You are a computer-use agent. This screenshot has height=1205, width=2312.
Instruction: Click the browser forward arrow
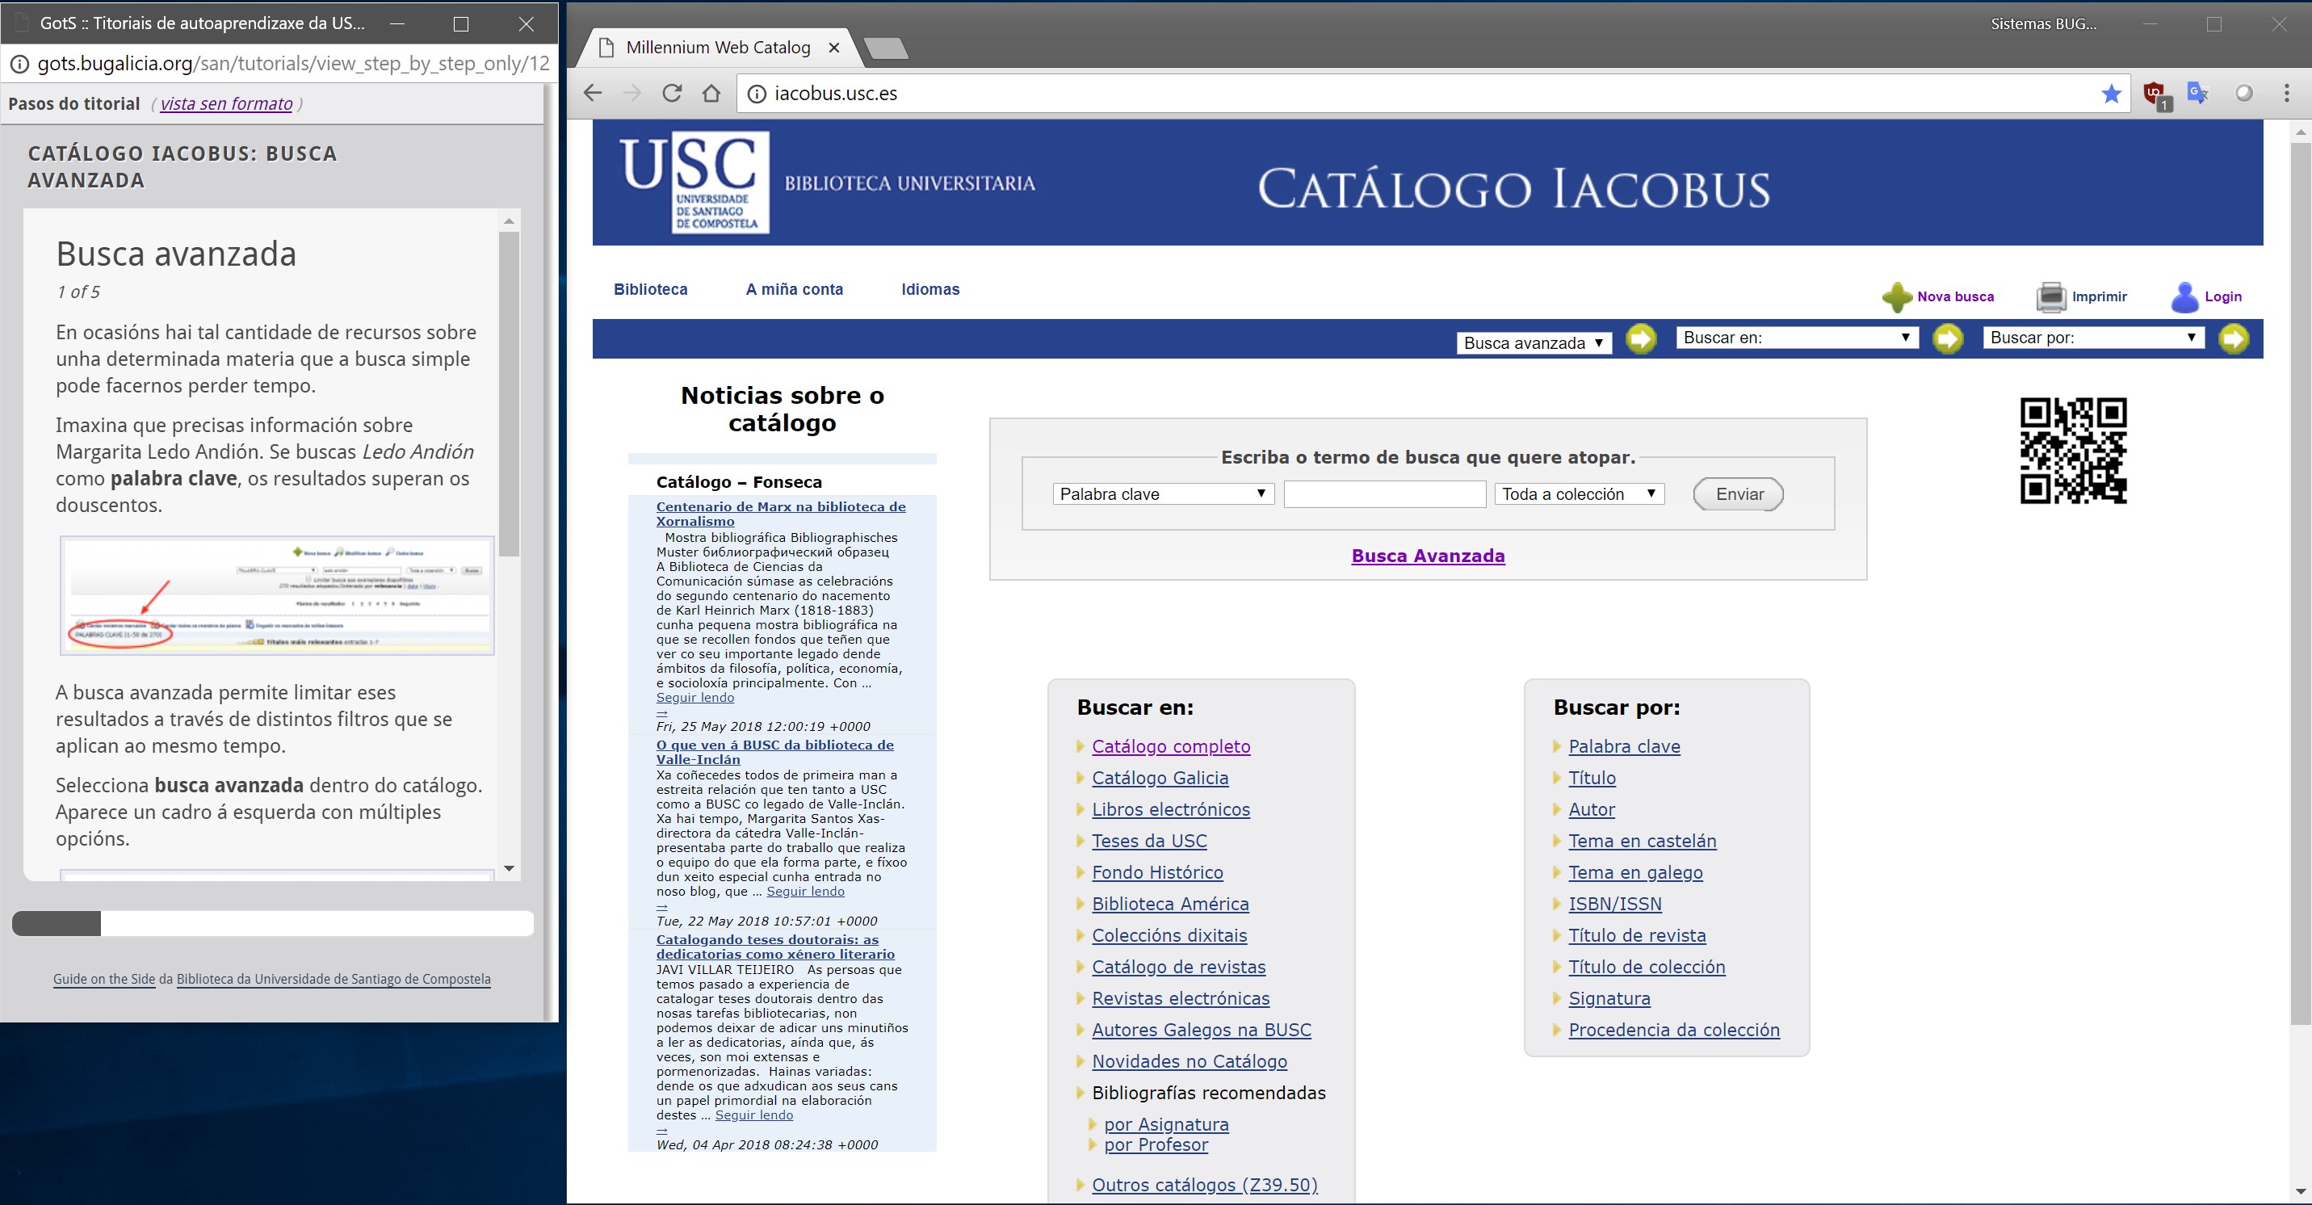(631, 93)
